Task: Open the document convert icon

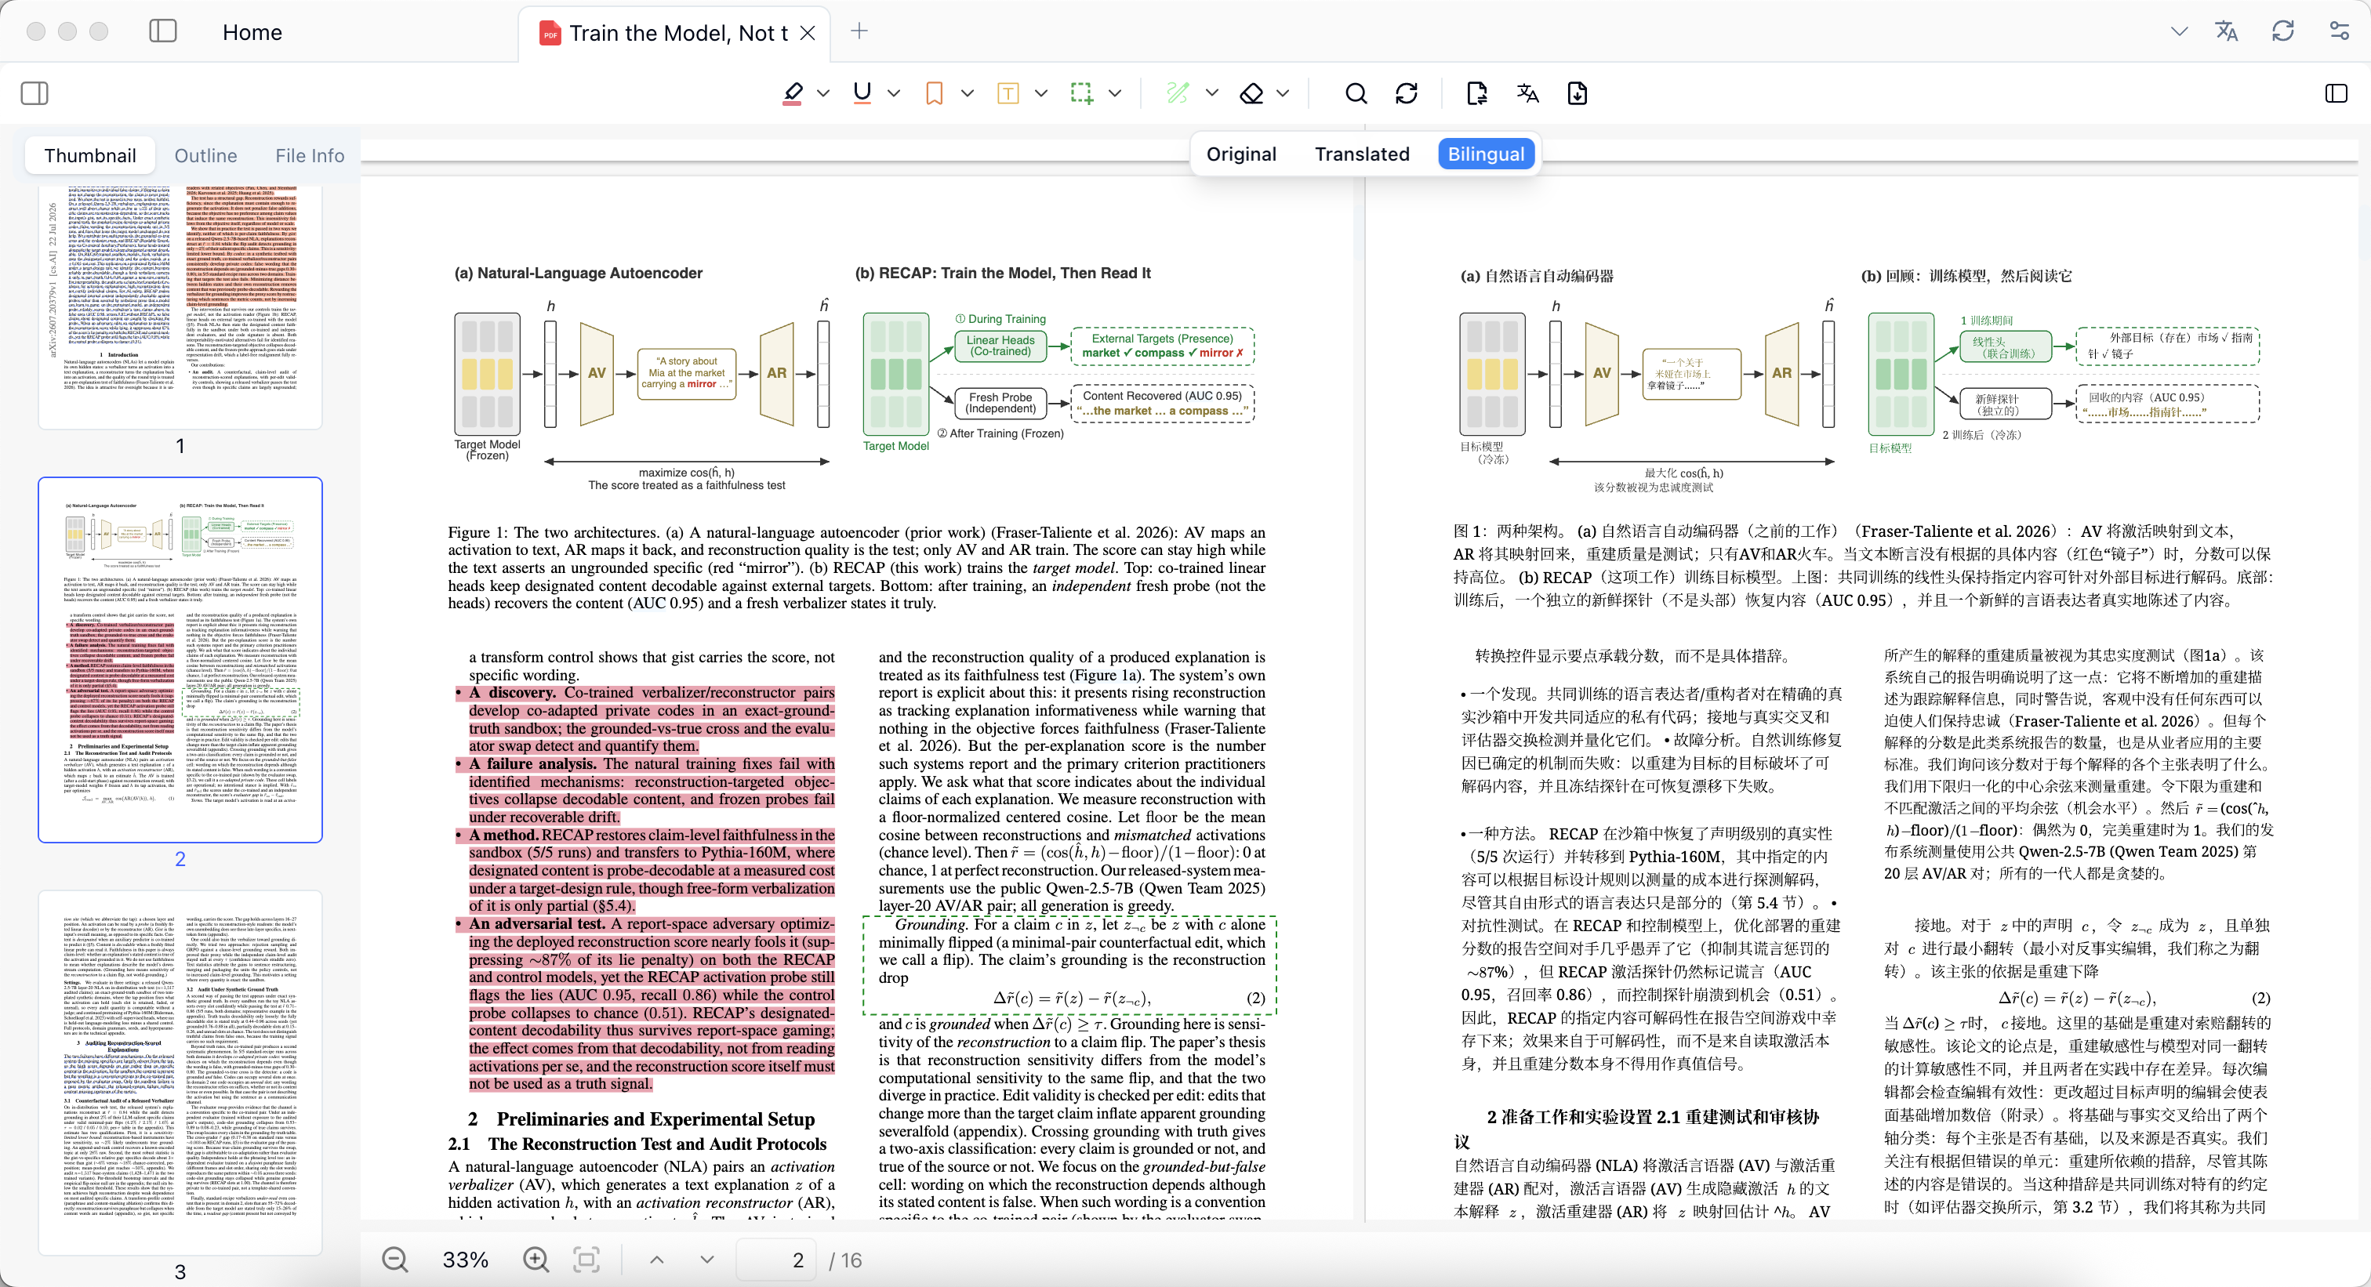Action: (x=1476, y=93)
